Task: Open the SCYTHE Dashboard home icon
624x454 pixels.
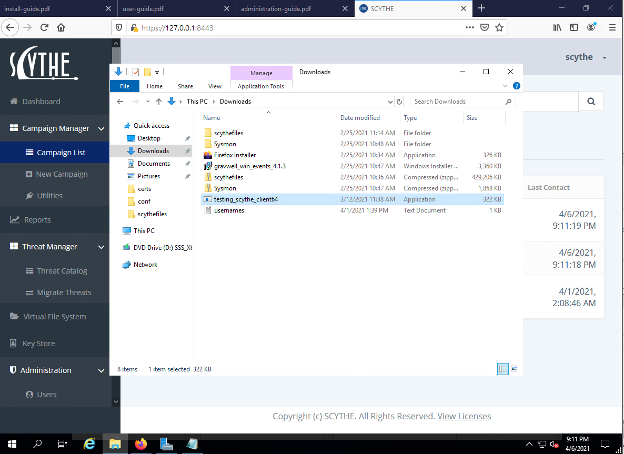Action: click(x=14, y=101)
